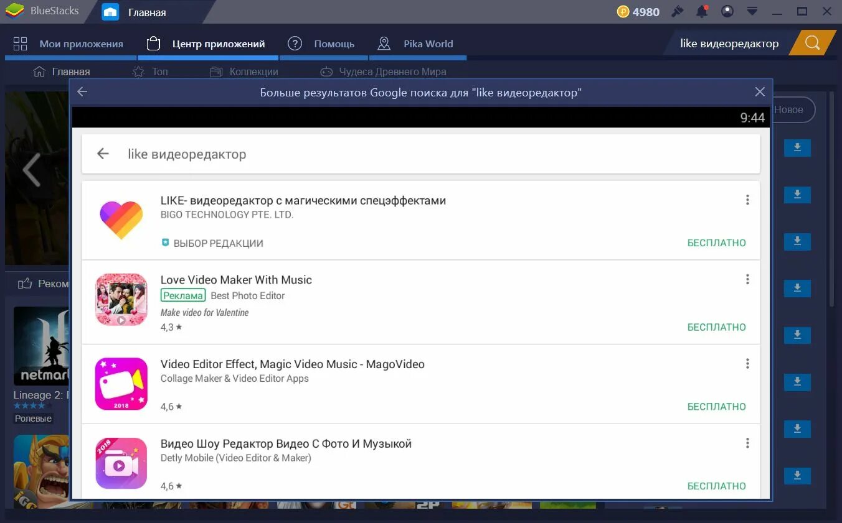Image resolution: width=842 pixels, height=523 pixels.
Task: Click the 4,6 rating of MagoVideo
Action: tap(171, 407)
